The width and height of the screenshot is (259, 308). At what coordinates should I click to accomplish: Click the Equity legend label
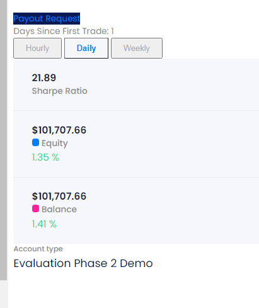(x=55, y=144)
